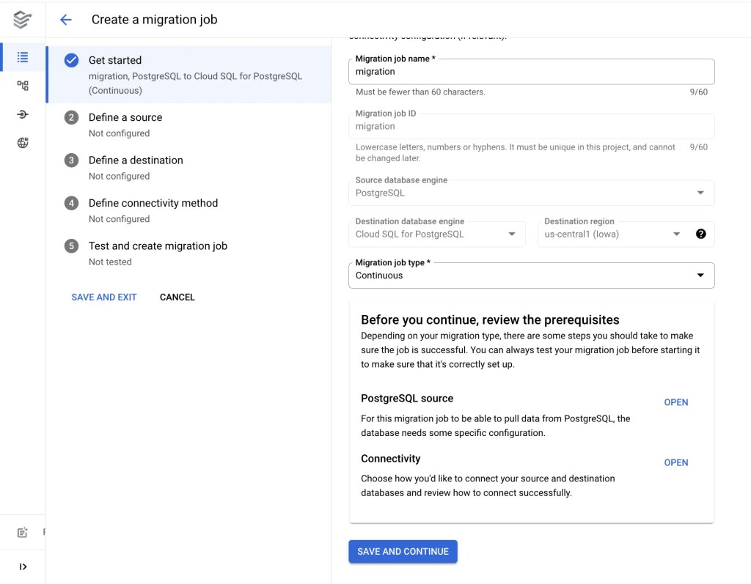Open the Destination database engine dropdown
Screen dimensions: 751x584
pos(512,234)
